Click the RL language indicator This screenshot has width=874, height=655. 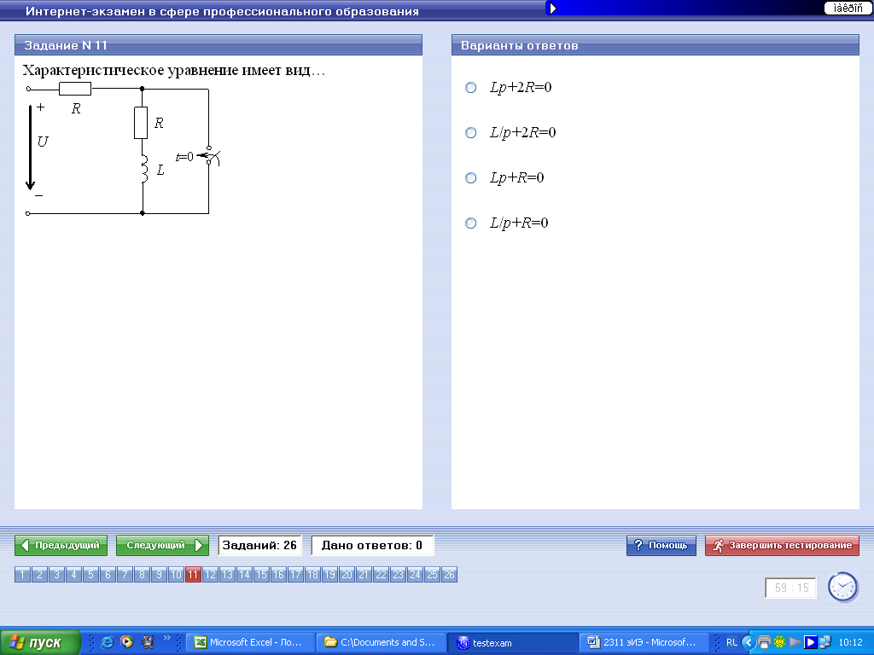(731, 642)
